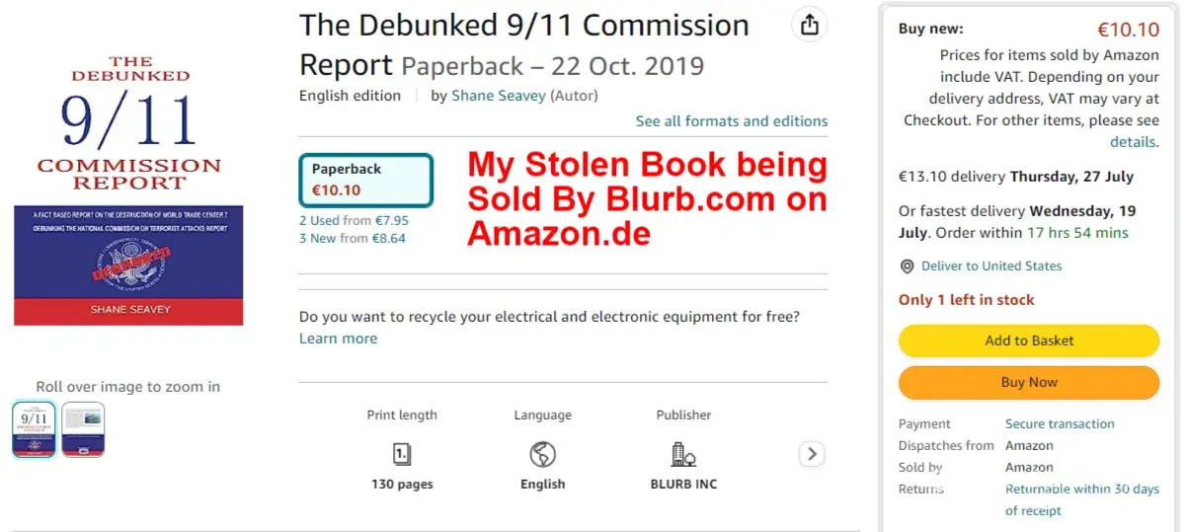Change Deliver to United States location
The height and width of the screenshot is (532, 1186).
click(x=991, y=266)
